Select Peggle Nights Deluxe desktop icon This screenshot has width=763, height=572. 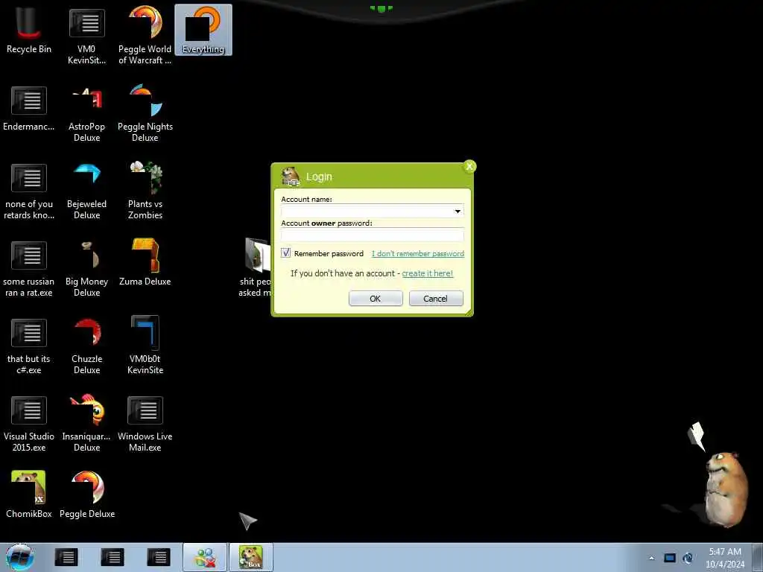pyautogui.click(x=145, y=113)
